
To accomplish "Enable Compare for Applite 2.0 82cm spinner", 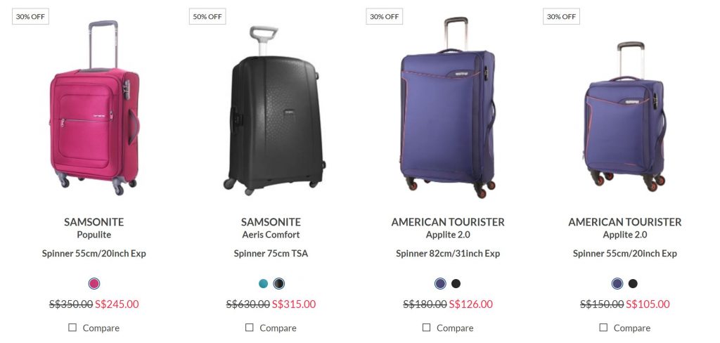I will click(427, 328).
